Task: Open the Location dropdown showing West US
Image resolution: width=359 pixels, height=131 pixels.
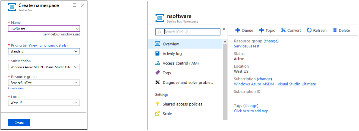Action: pyautogui.click(x=44, y=103)
